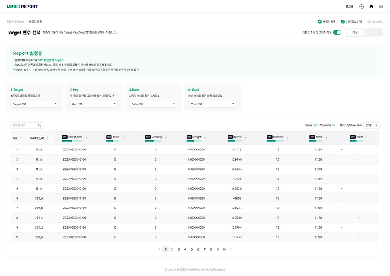Viewport: 390px width, 276px height.
Task: Click info icon next to Target 변수 선택
Action: 116,33
